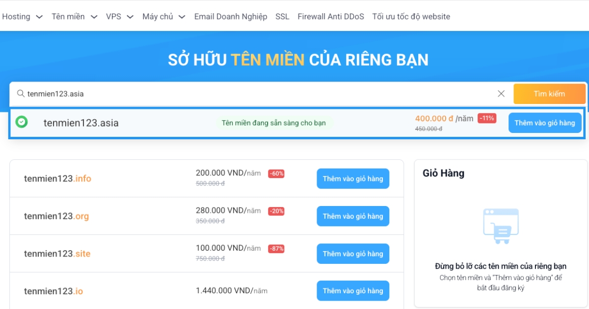
Task: Expand the Hosting dropdown menu
Action: pos(23,16)
